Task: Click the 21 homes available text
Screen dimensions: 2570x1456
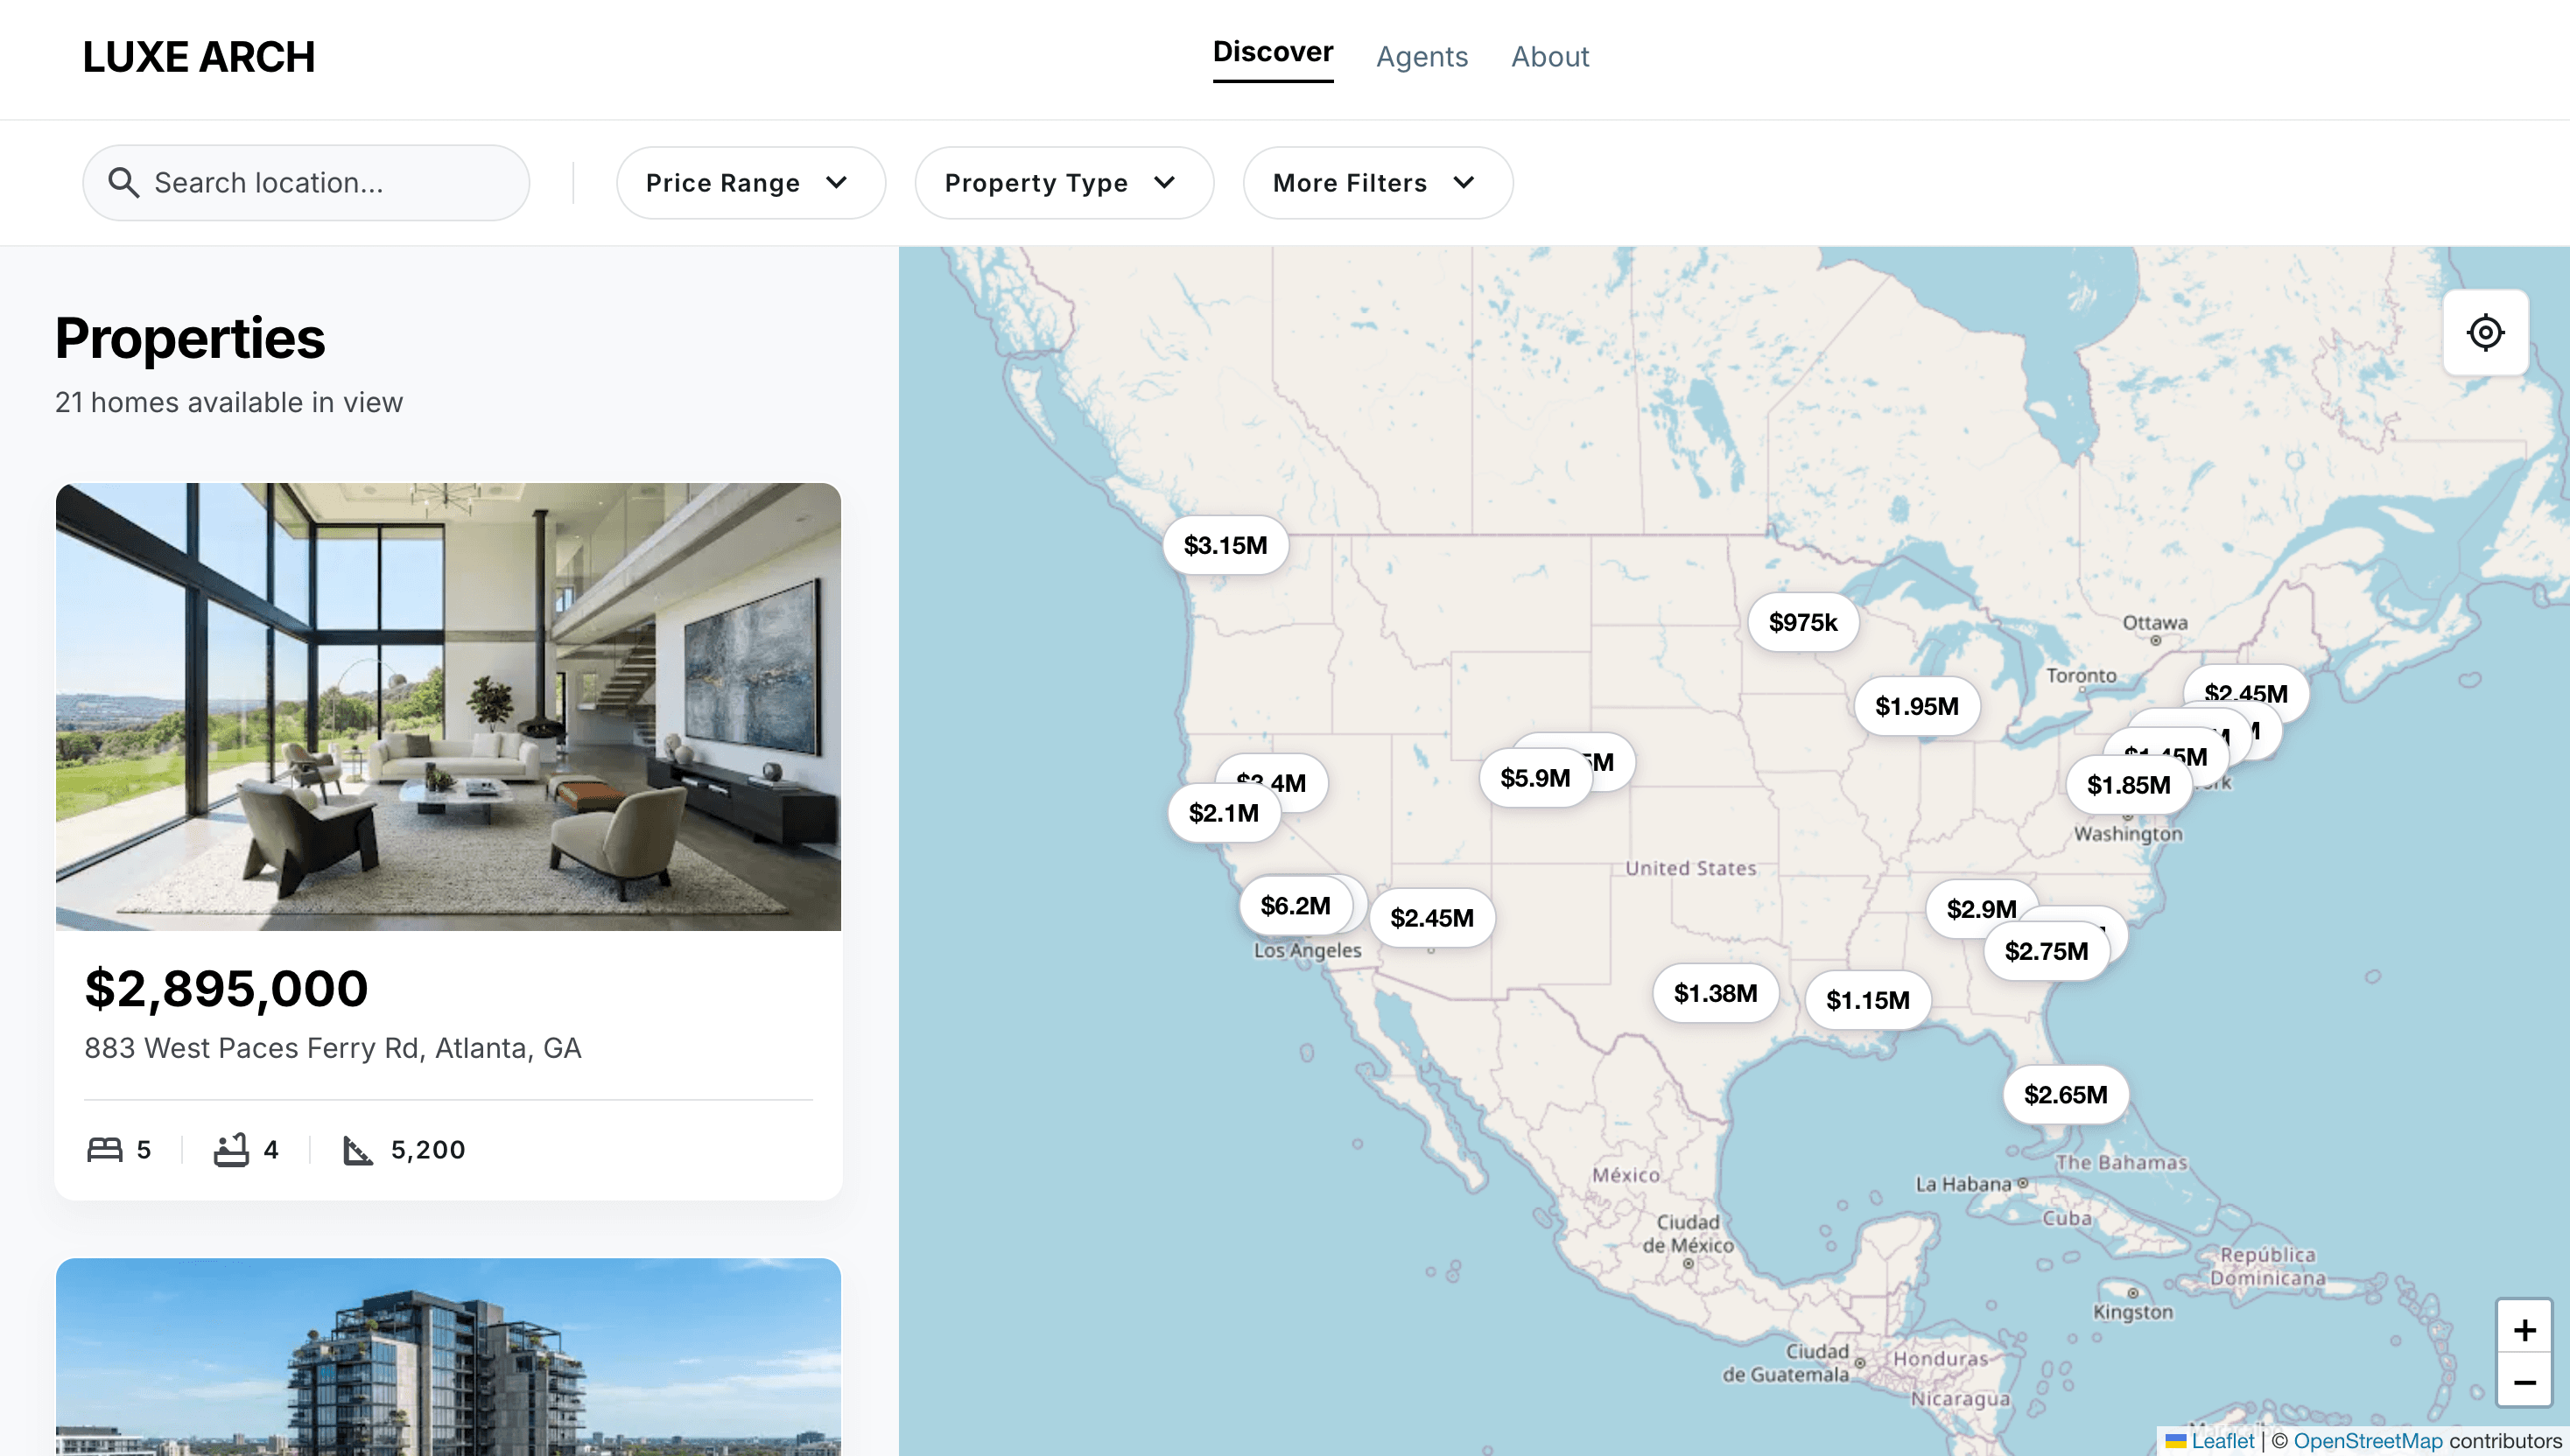Action: pyautogui.click(x=229, y=402)
